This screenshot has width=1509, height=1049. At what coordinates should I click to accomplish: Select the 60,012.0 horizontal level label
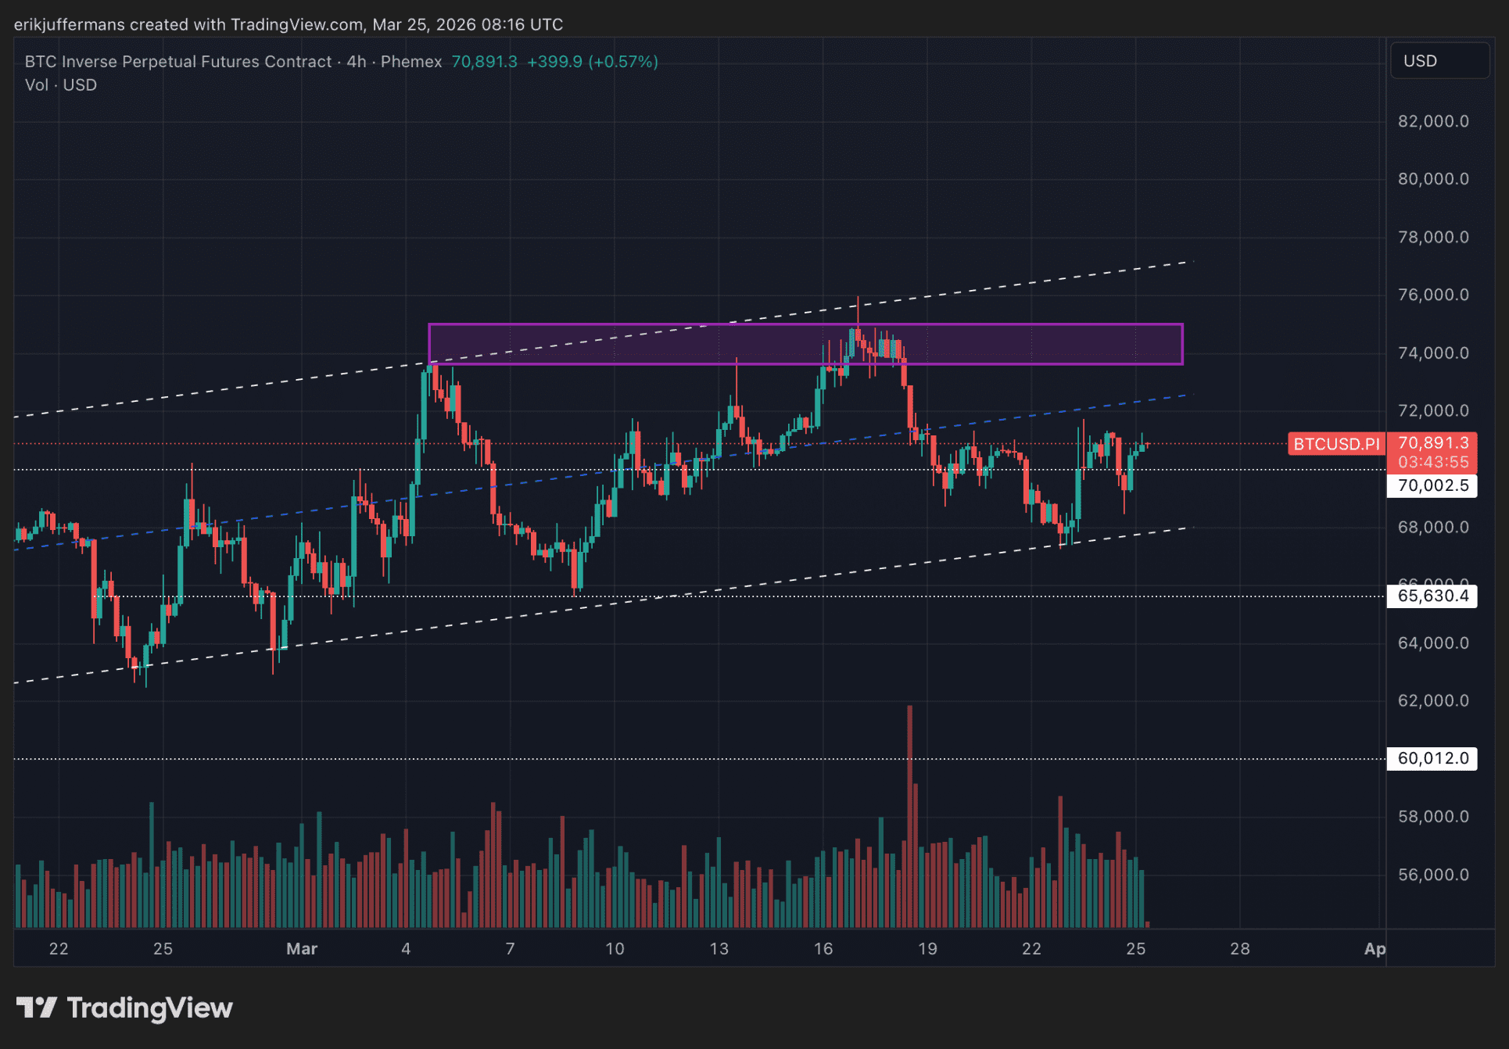1432,758
